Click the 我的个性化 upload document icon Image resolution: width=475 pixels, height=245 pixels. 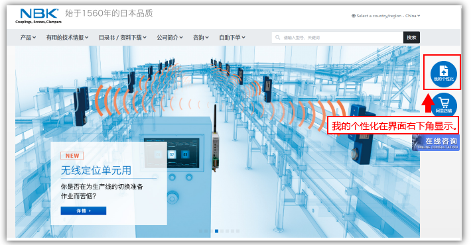click(444, 74)
